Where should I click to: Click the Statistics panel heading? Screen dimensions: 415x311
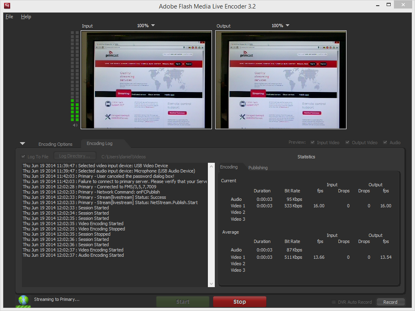tap(306, 157)
